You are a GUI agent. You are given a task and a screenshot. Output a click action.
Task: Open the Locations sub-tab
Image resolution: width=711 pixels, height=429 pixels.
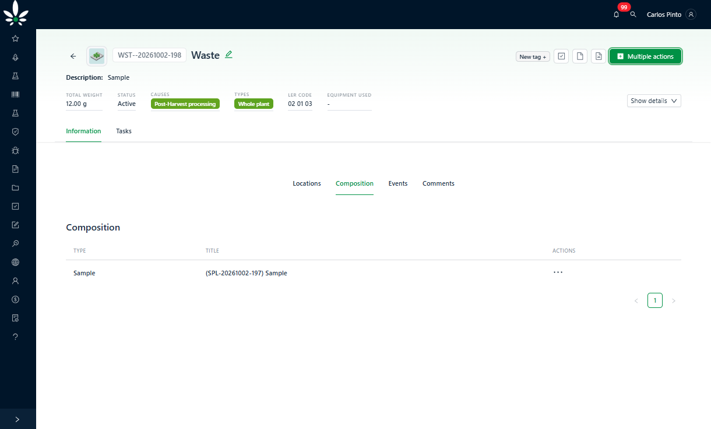click(307, 183)
